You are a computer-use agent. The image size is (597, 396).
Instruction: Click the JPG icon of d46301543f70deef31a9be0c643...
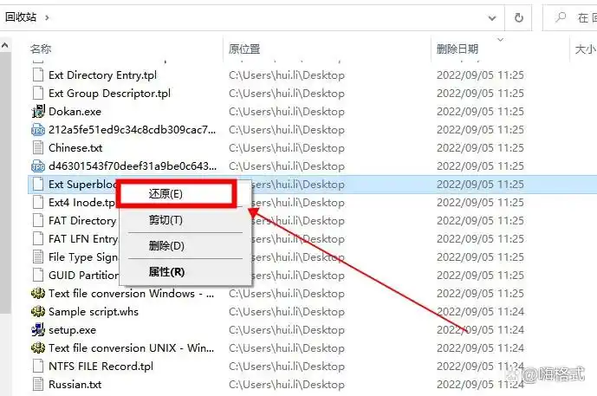38,166
